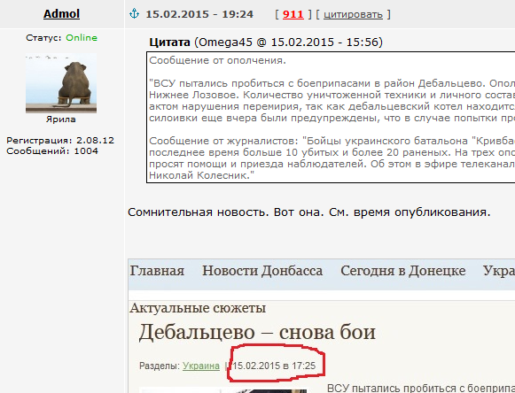Click the Украина section link
The height and width of the screenshot is (393, 515).
pyautogui.click(x=201, y=366)
